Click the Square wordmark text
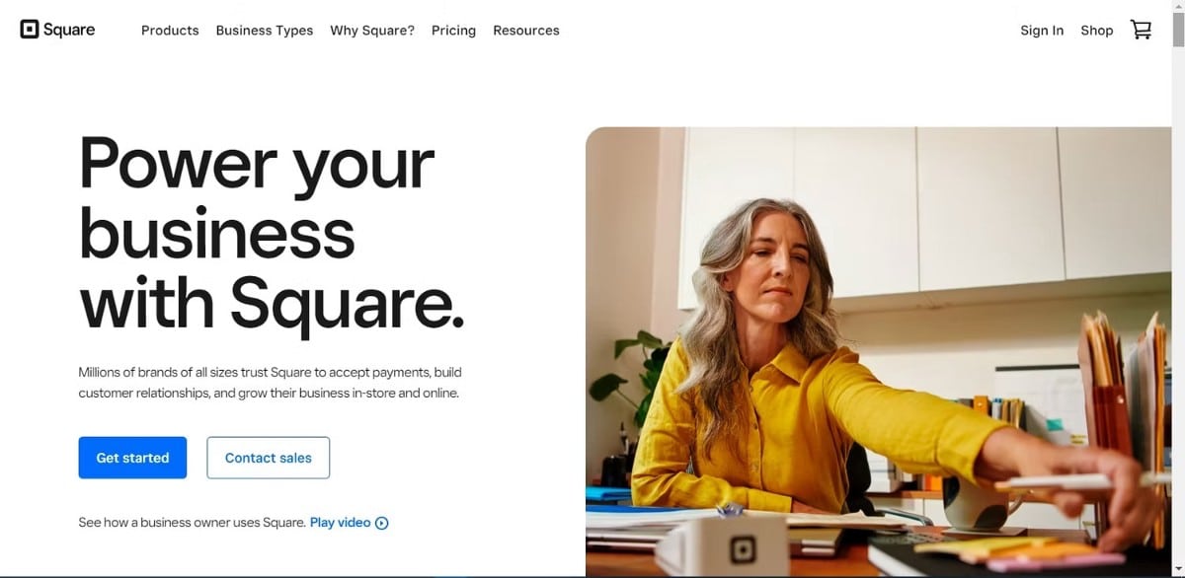1185x578 pixels. pyautogui.click(x=69, y=30)
